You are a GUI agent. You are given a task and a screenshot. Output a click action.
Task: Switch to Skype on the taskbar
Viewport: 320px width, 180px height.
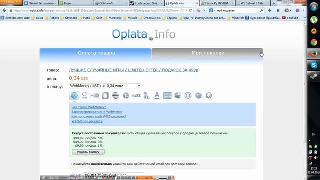tap(313, 65)
